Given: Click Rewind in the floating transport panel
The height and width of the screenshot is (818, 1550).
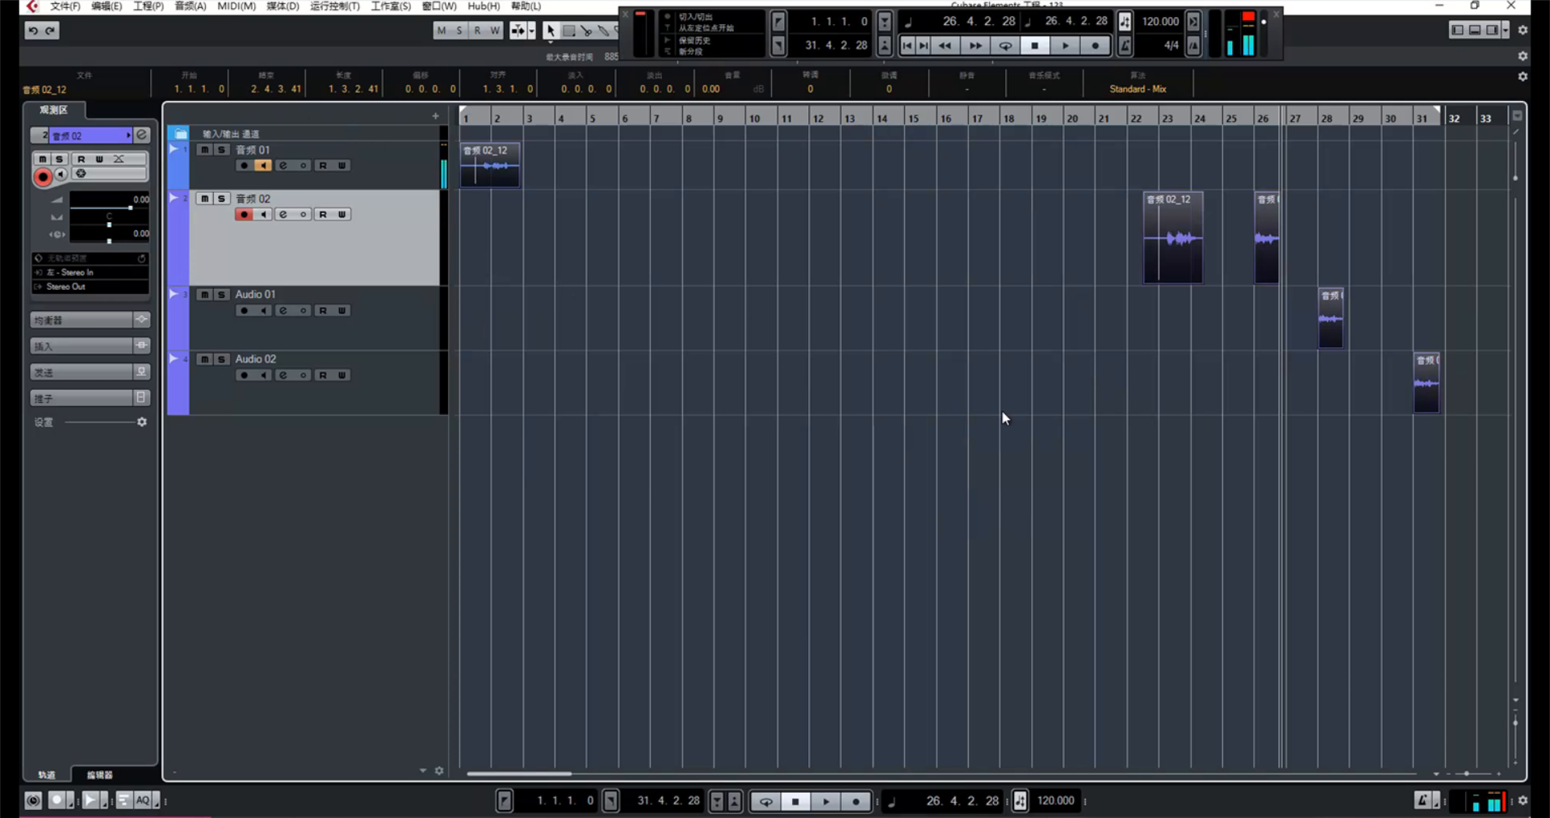Looking at the screenshot, I should pyautogui.click(x=945, y=46).
